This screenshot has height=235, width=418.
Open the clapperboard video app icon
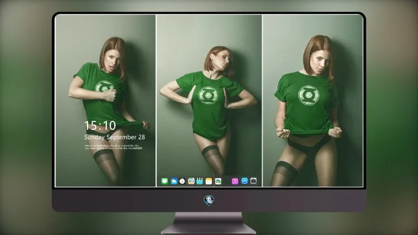click(200, 181)
